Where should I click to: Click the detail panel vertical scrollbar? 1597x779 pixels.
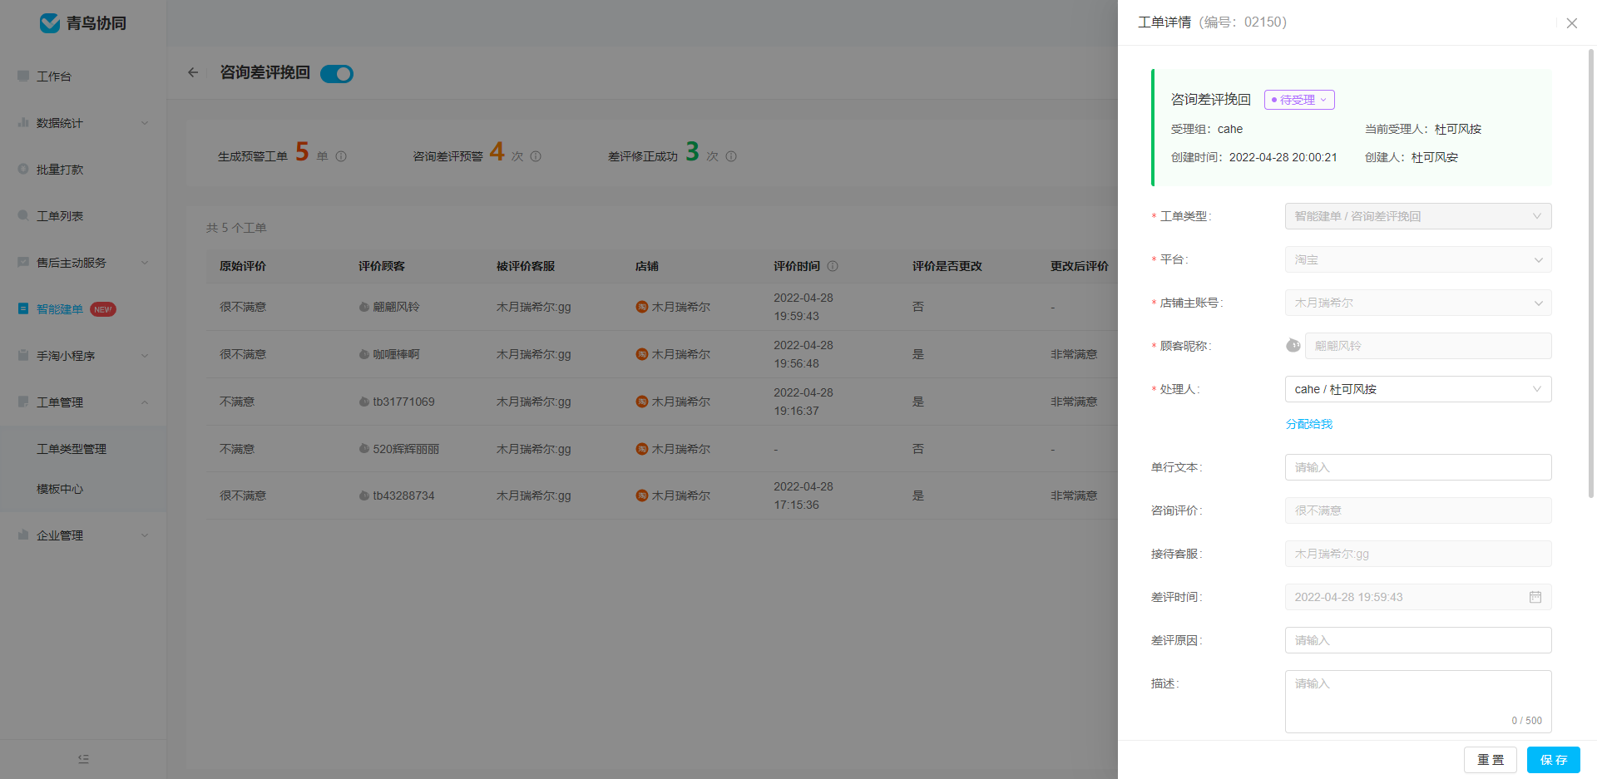1591,274
